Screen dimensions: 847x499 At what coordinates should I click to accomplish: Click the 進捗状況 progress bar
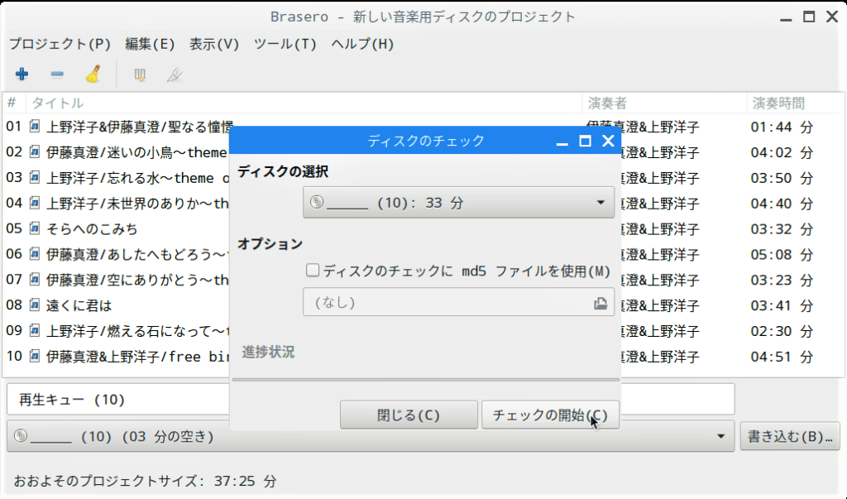point(426,380)
